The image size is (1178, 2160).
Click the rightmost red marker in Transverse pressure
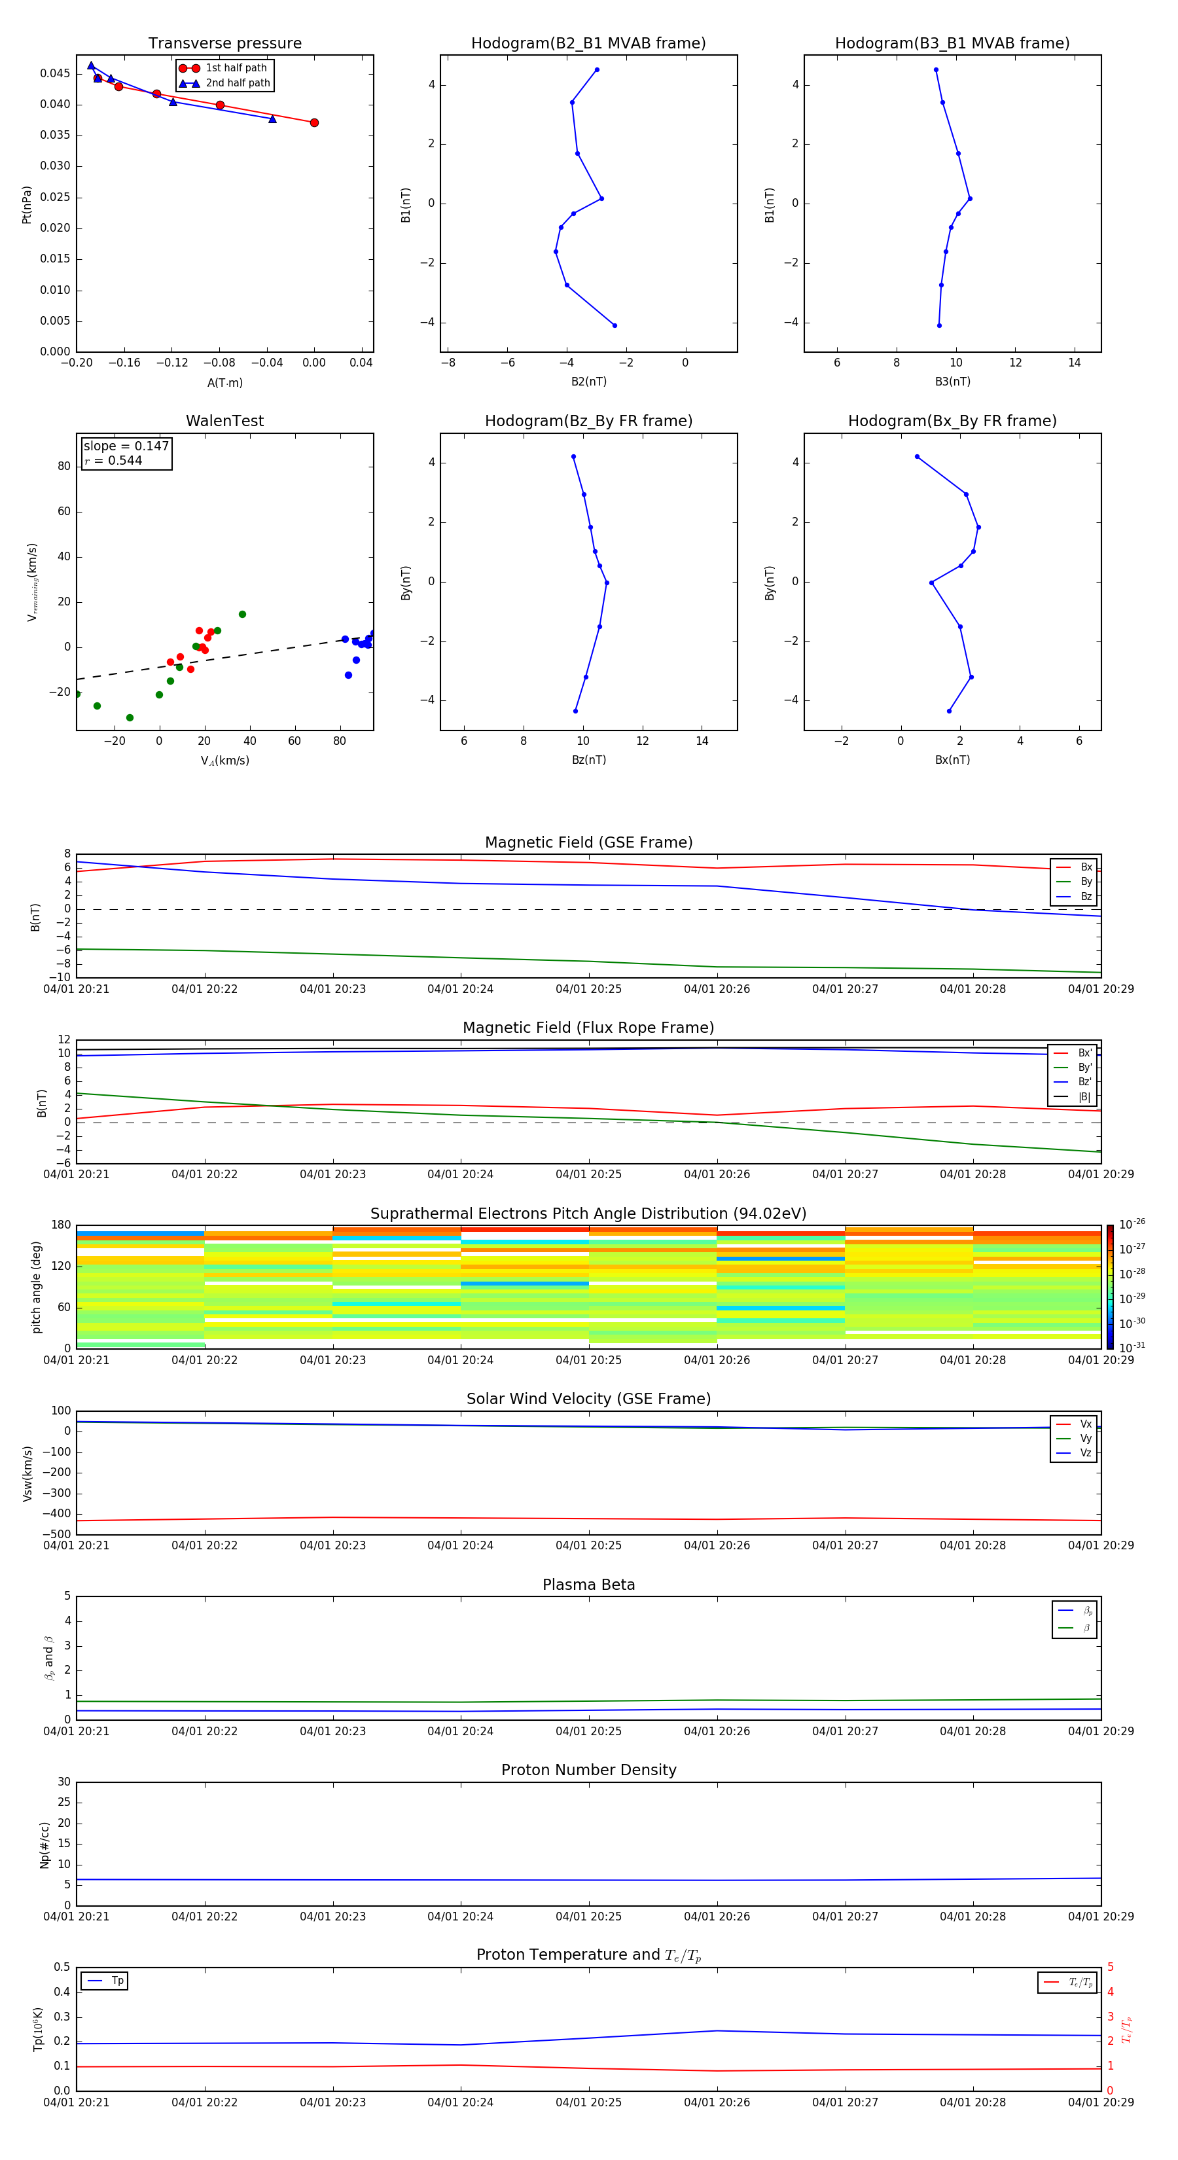pyautogui.click(x=314, y=122)
